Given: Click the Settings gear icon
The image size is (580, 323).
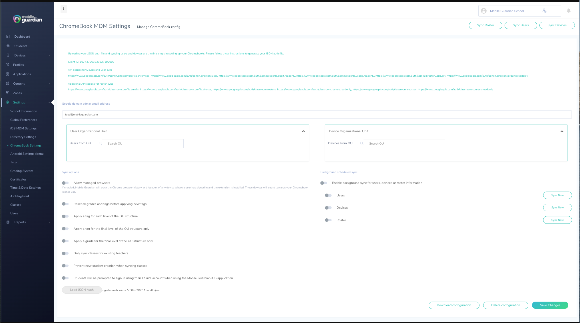Looking at the screenshot, I should (7, 102).
